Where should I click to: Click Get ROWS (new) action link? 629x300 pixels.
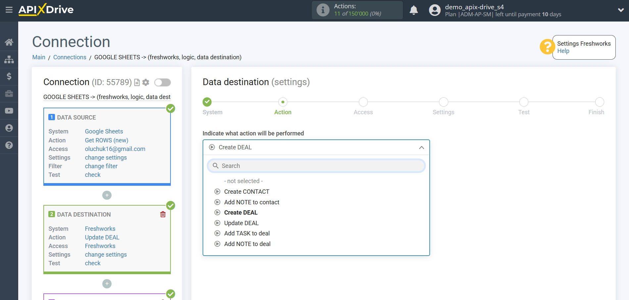[107, 140]
